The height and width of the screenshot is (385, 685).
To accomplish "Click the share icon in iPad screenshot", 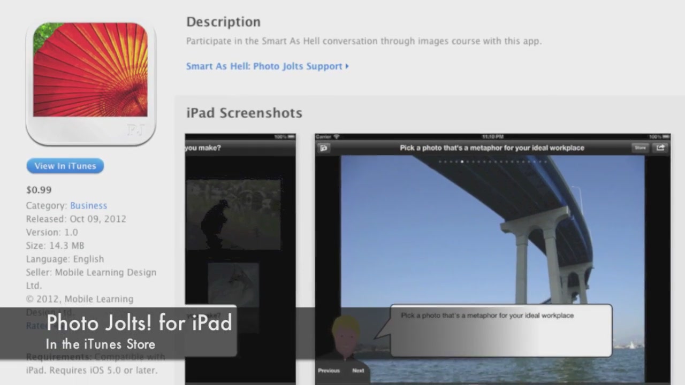I will [x=660, y=148].
